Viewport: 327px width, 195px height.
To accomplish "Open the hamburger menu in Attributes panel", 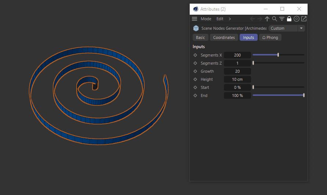I will click(195, 19).
